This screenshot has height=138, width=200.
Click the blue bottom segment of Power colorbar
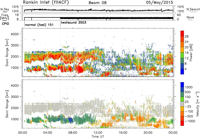pos(182,71)
